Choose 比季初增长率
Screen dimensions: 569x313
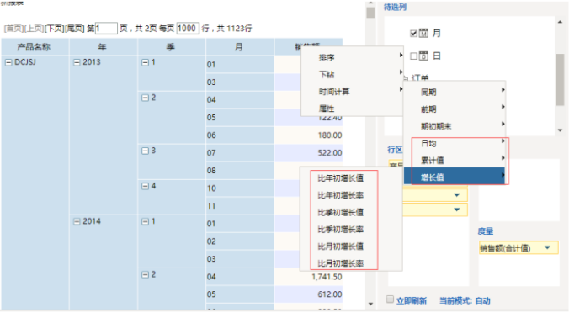340,229
